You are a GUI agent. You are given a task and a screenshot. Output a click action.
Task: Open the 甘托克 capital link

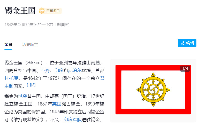(x=11, y=78)
